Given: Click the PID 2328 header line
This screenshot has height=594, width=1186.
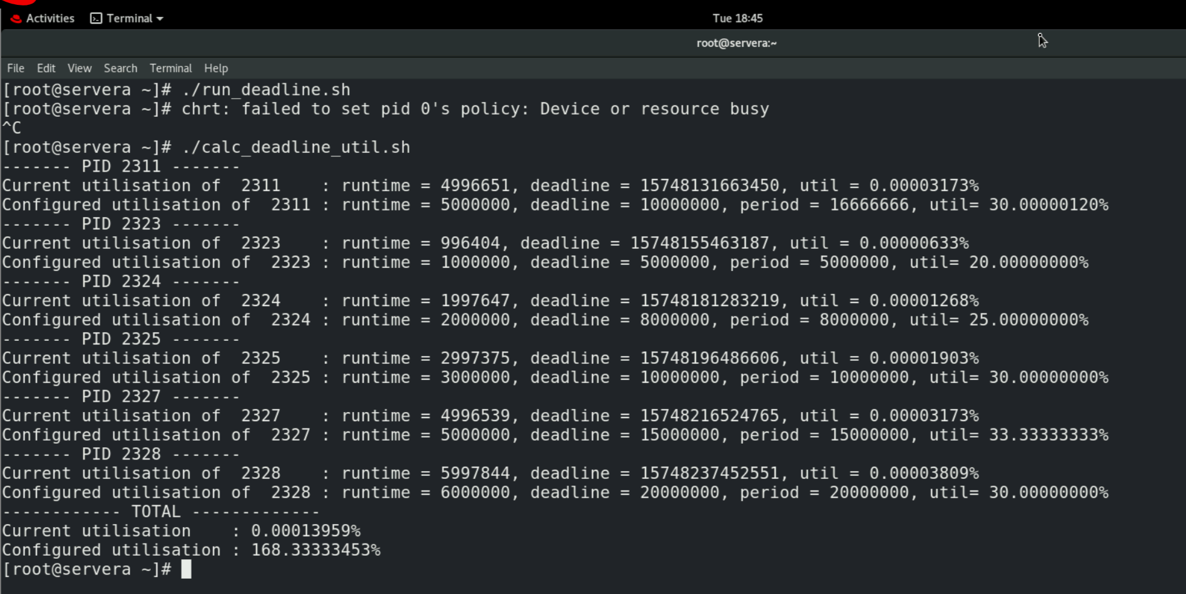Looking at the screenshot, I should pyautogui.click(x=121, y=455).
